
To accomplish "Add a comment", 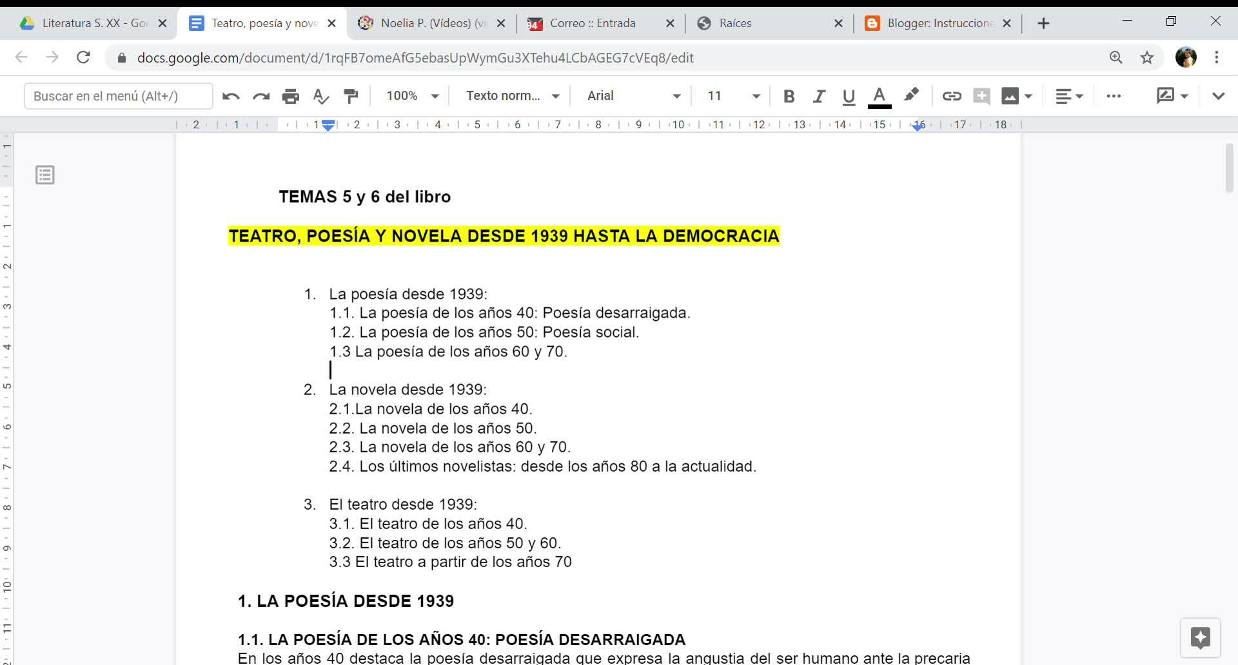I will pos(981,96).
